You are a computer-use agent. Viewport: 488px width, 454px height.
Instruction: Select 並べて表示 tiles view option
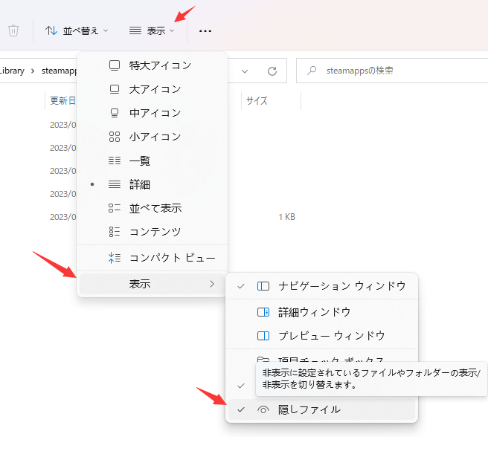point(152,208)
